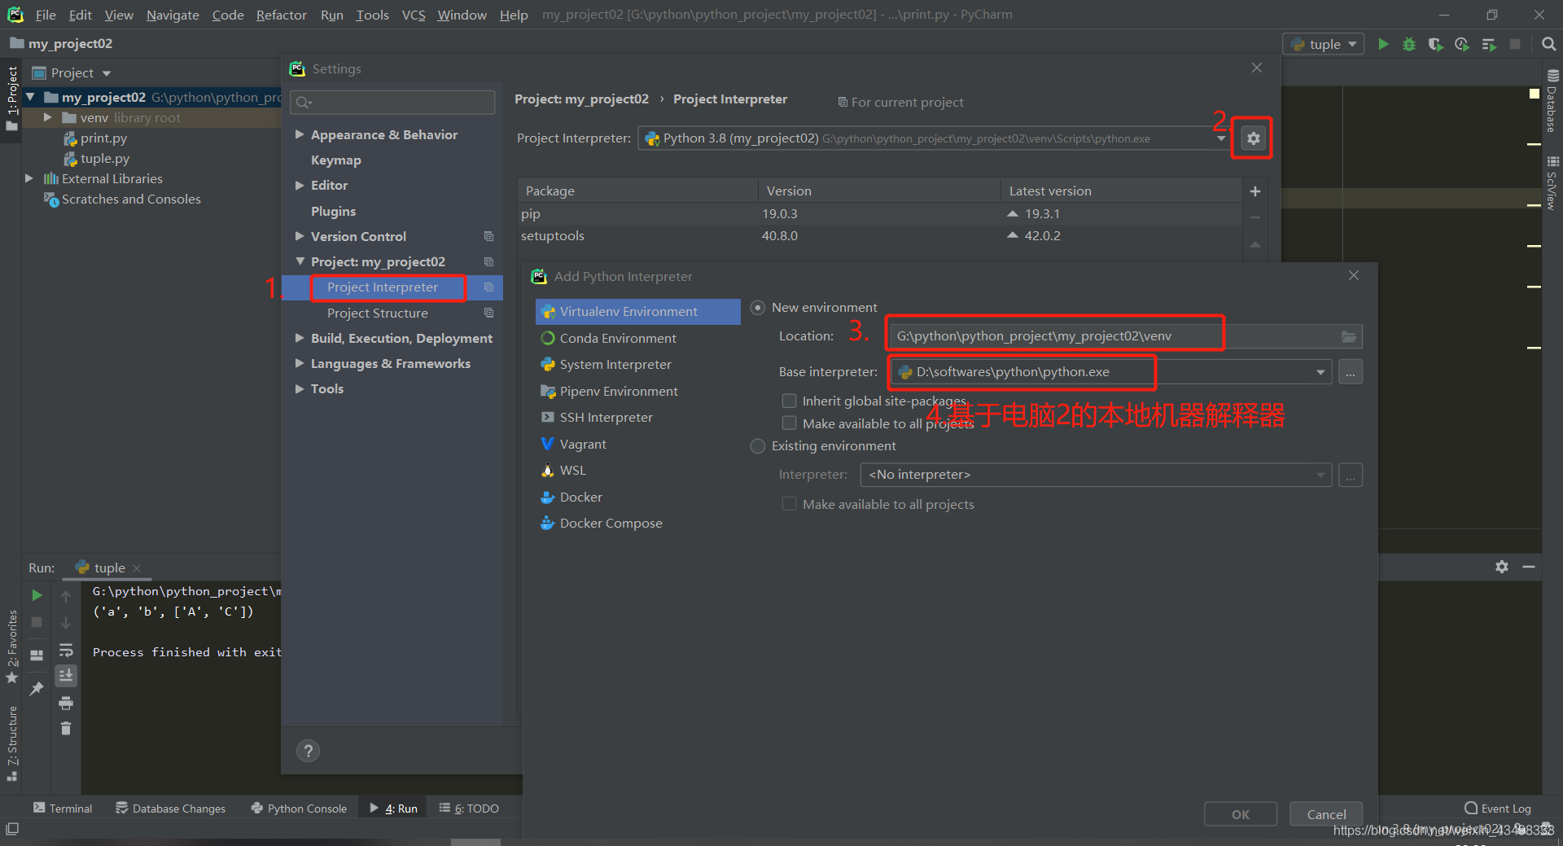Check Make available to all projects under Existing environment
The height and width of the screenshot is (846, 1563).
789,504
